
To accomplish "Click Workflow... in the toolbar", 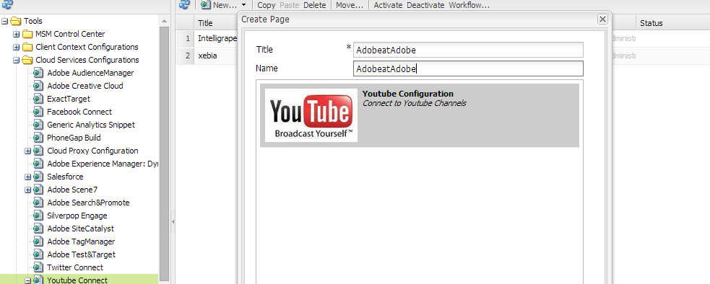I will pos(469,6).
